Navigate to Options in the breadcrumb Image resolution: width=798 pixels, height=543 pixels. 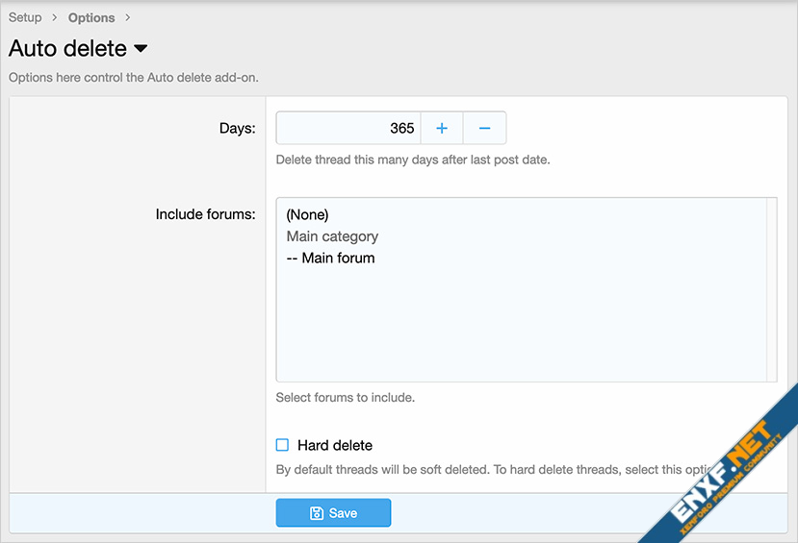(91, 17)
